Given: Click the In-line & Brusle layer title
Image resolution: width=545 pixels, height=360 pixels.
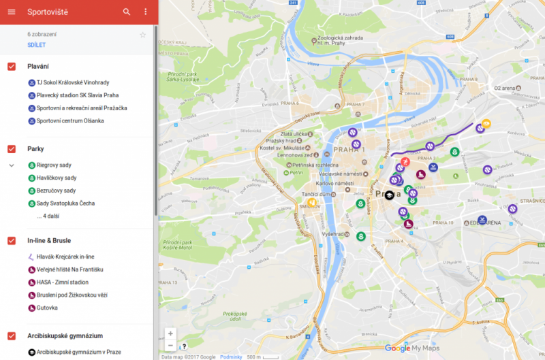Looking at the screenshot, I should pos(49,241).
